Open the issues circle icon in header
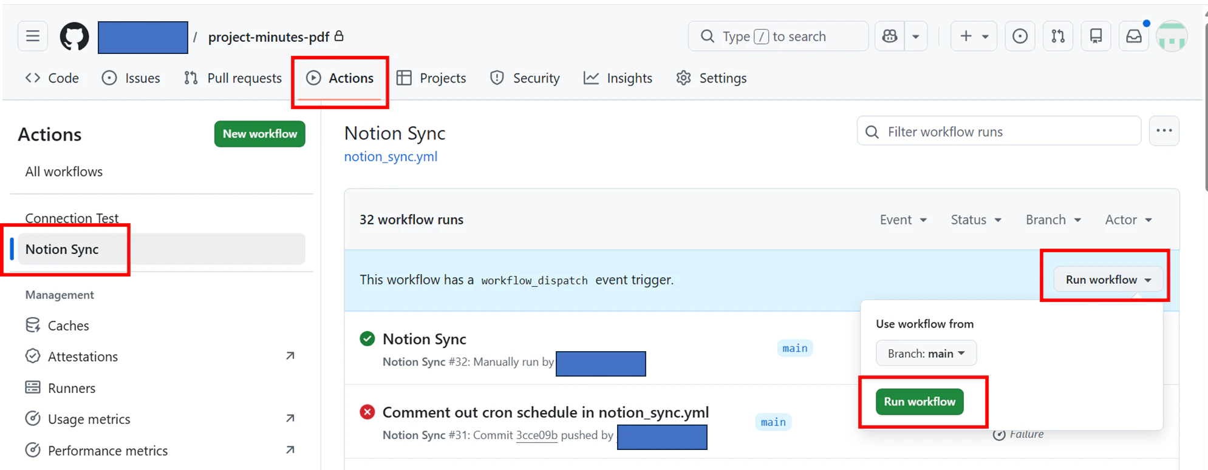 coord(1020,36)
